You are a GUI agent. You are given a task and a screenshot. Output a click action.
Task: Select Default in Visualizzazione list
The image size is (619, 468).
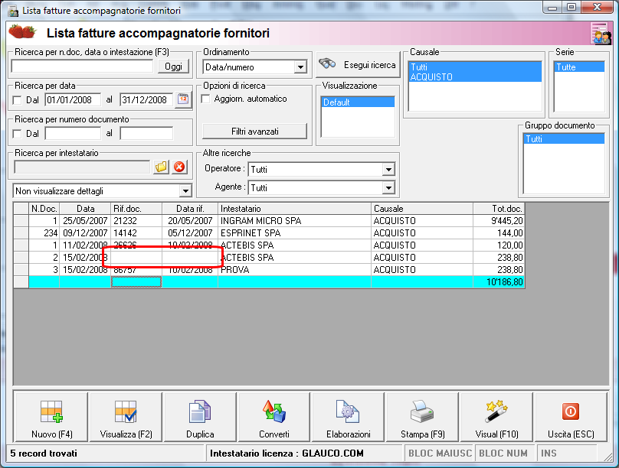tap(358, 102)
